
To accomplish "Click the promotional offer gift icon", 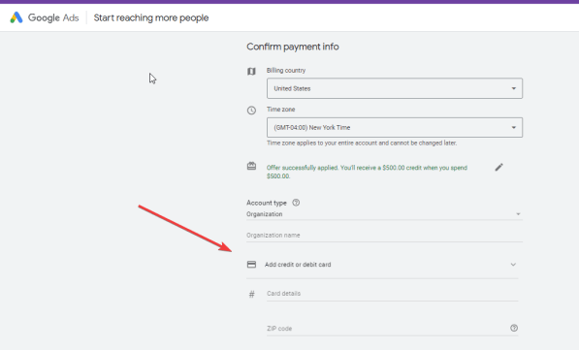I will (251, 166).
